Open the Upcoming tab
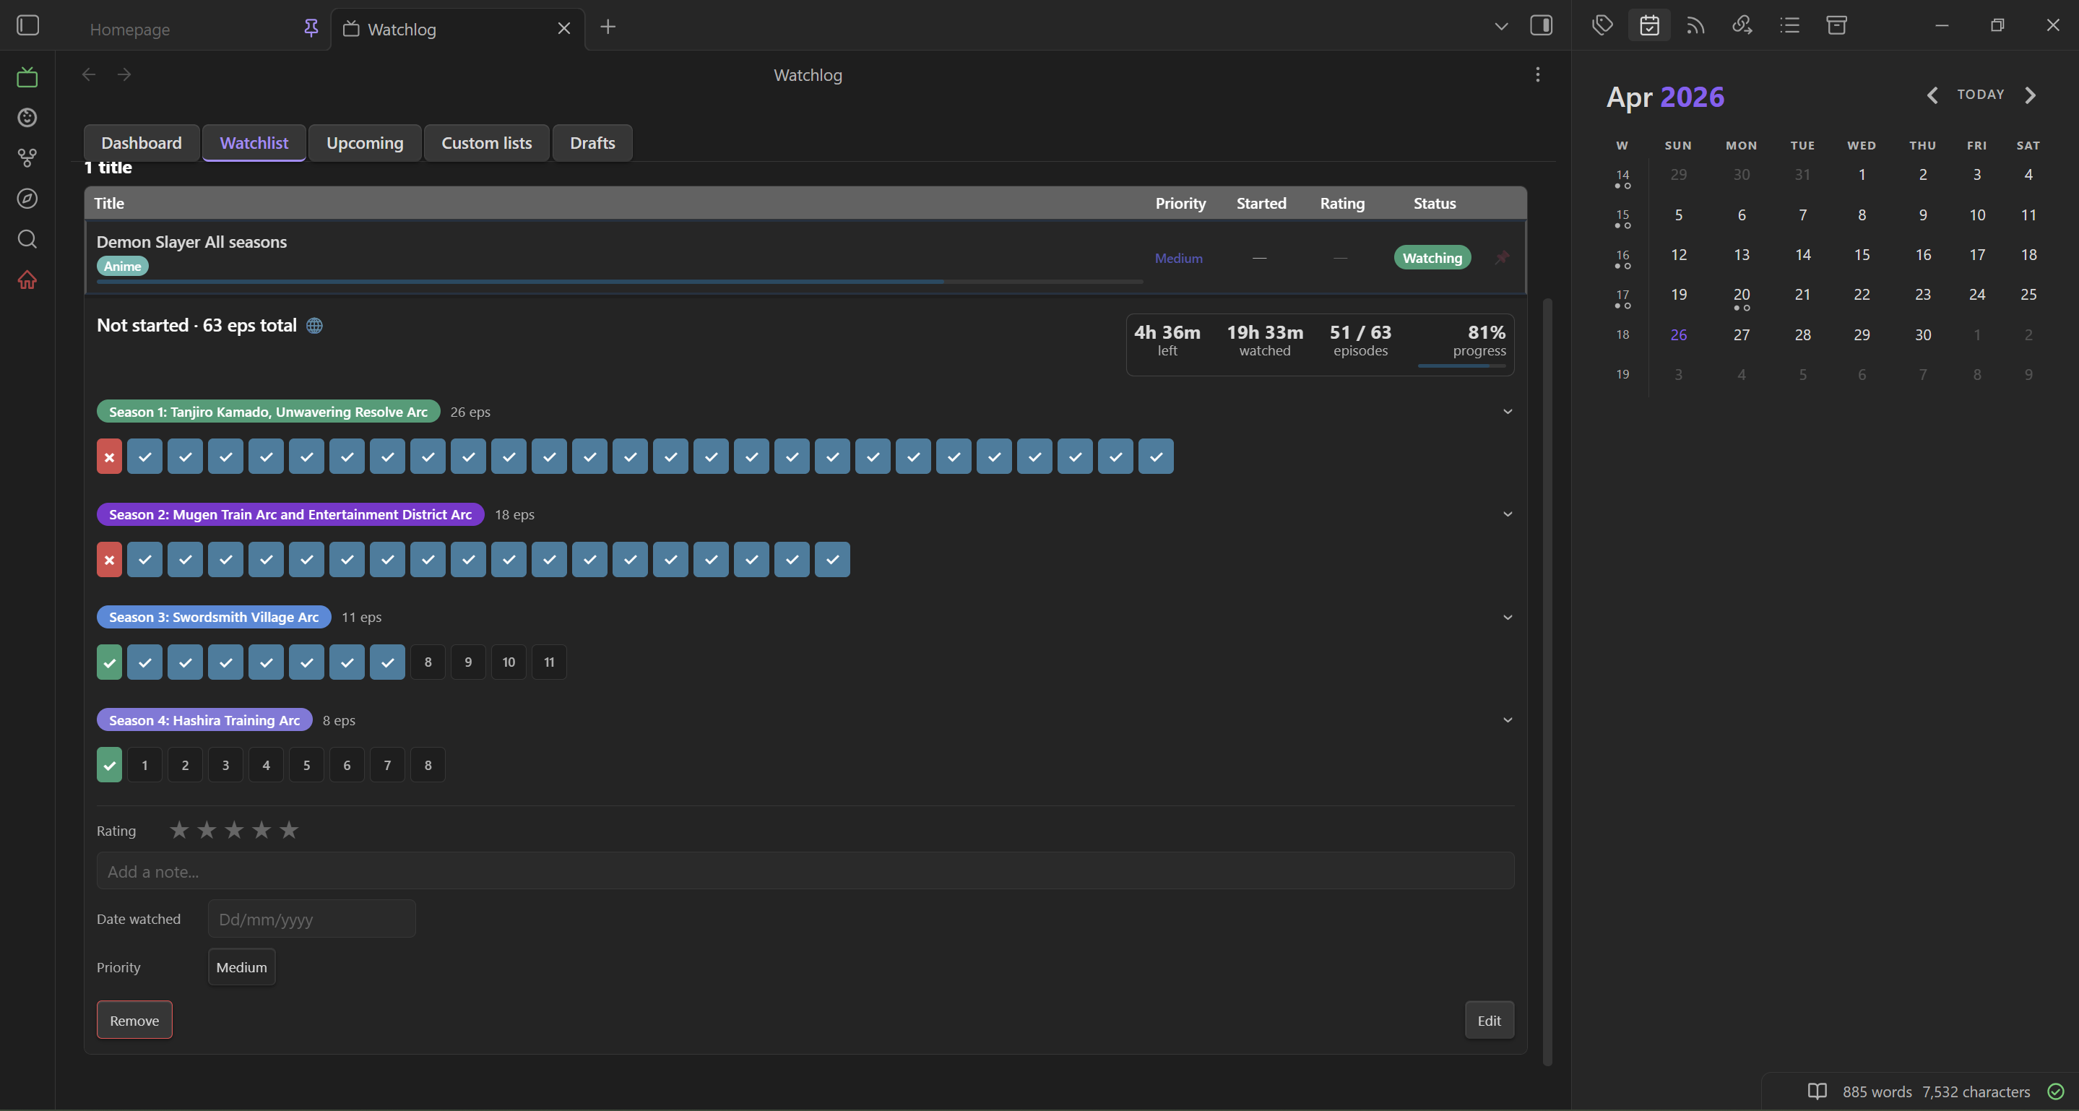Screen dimensions: 2079x1111 coord(365,143)
